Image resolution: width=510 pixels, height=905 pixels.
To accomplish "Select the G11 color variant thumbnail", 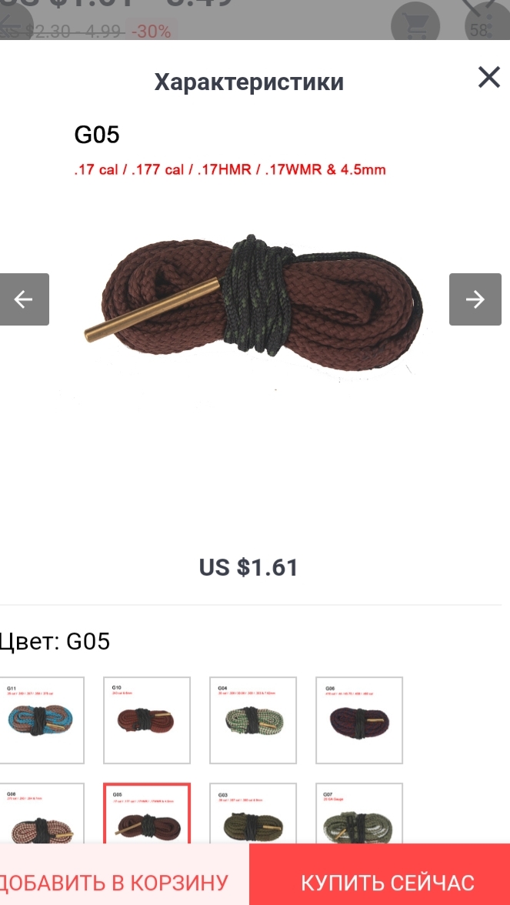I will click(x=41, y=720).
